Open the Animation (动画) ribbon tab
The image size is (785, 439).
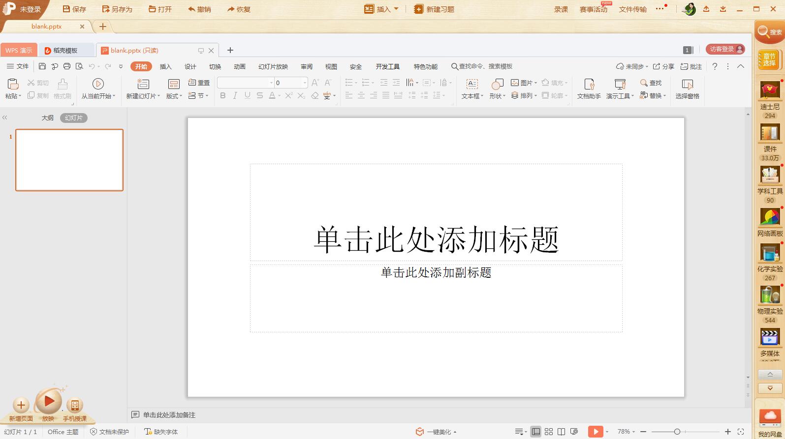pos(239,66)
